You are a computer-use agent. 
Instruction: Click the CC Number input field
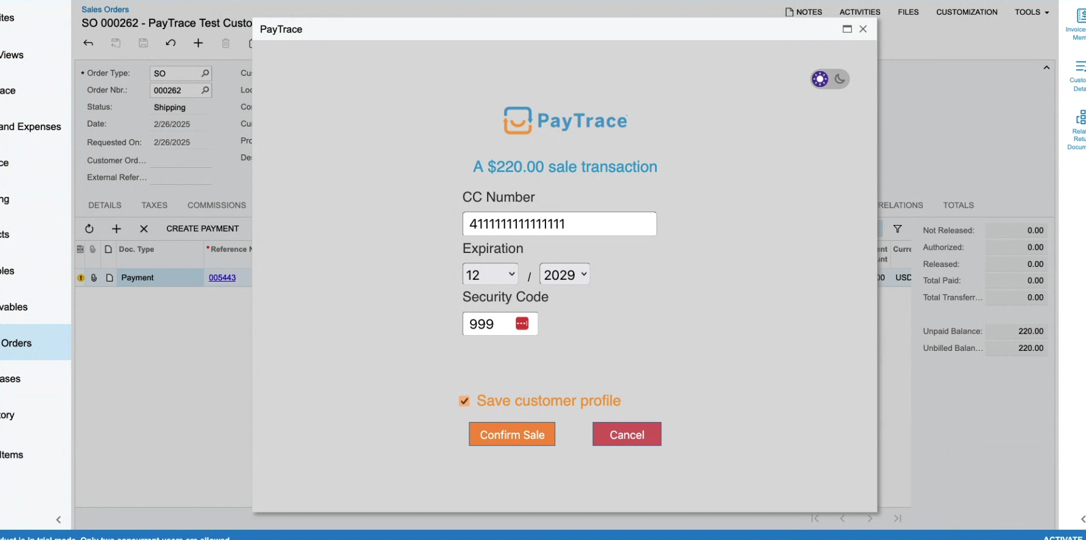pos(559,224)
